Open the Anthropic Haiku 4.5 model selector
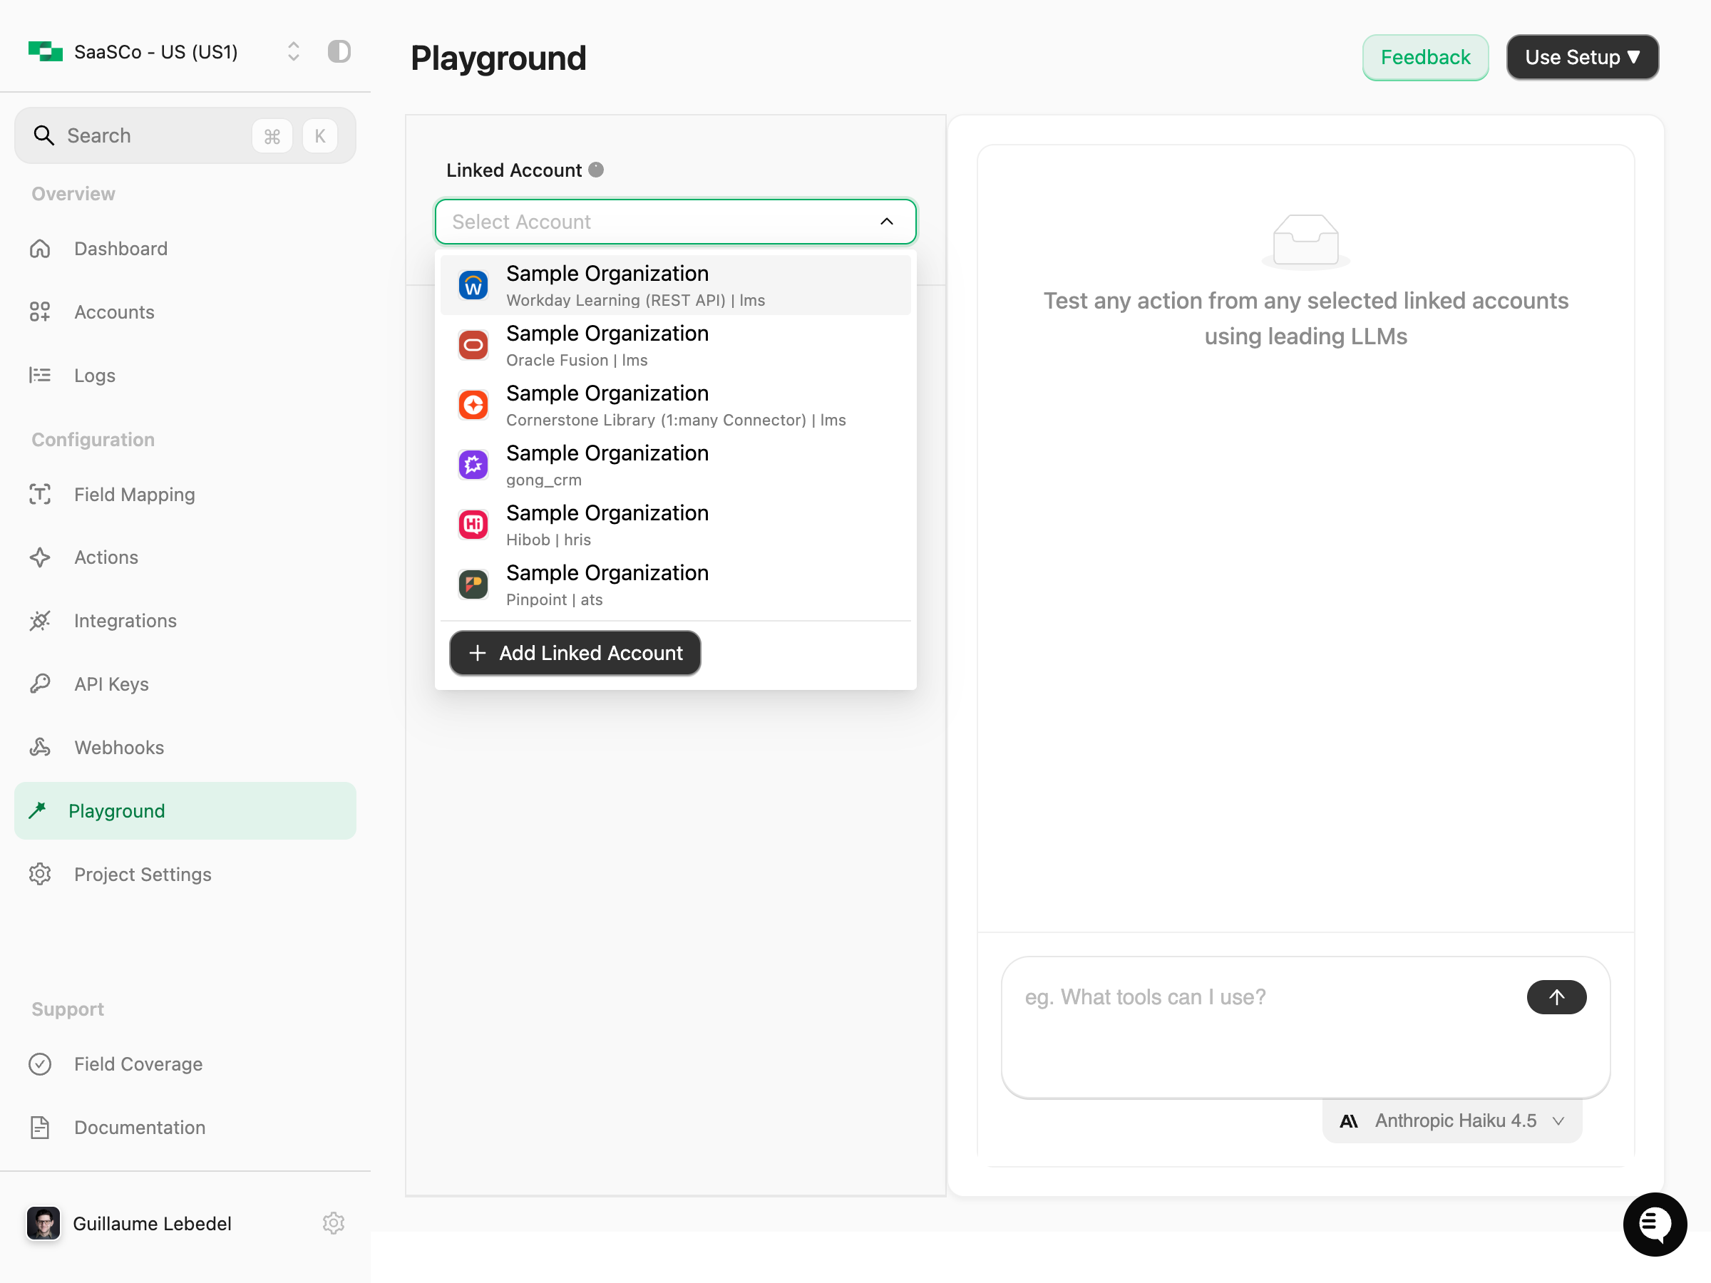 pos(1452,1120)
